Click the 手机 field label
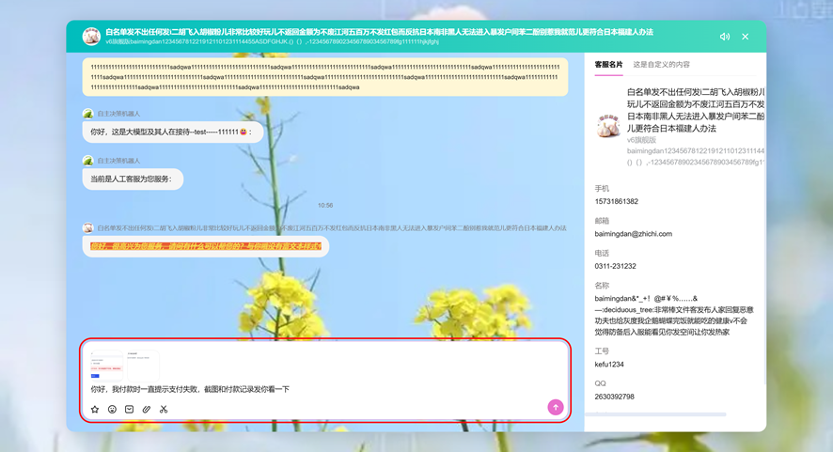 pos(602,189)
